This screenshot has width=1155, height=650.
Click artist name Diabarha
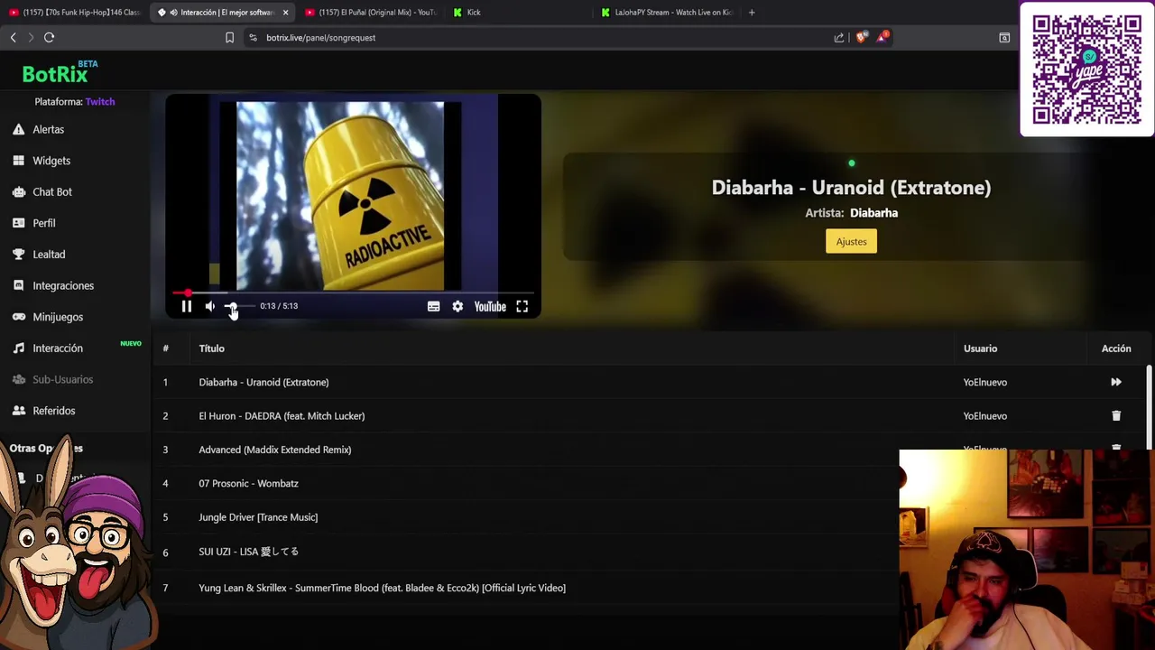[873, 213]
